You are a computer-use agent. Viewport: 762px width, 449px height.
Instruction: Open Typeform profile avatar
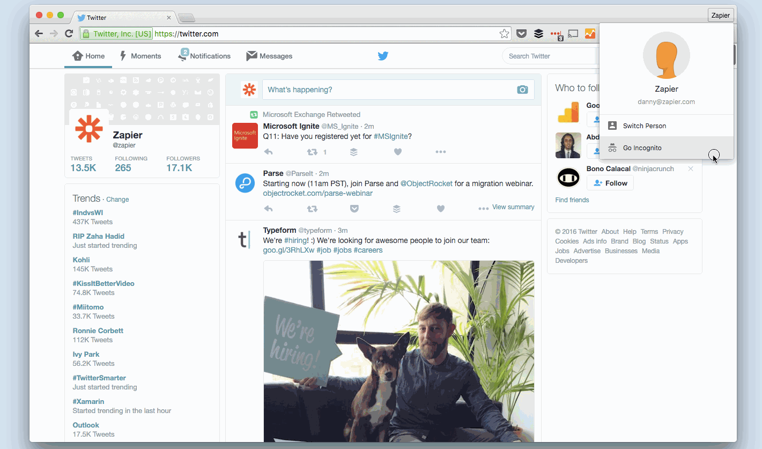click(245, 239)
